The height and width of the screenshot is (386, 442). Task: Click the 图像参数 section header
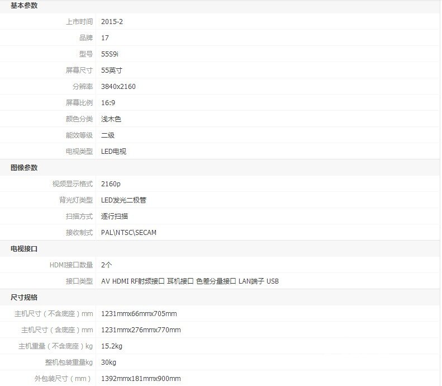click(24, 168)
